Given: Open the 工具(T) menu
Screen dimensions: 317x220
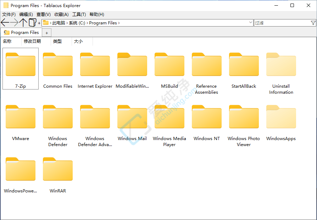Looking at the screenshot, I should click(x=79, y=15).
